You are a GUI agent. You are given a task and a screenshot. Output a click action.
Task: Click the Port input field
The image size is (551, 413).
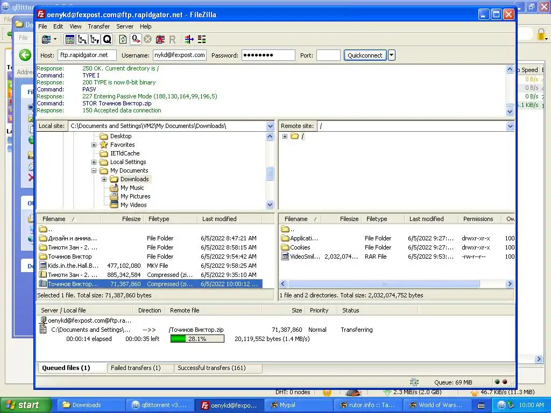click(x=328, y=55)
